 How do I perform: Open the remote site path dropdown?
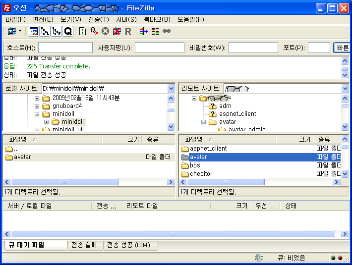pos(345,89)
